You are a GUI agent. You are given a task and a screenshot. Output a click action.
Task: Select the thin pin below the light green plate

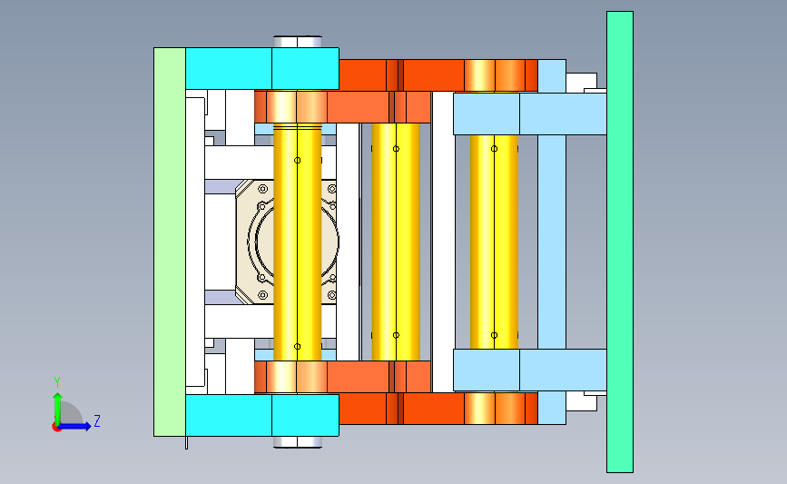click(187, 442)
